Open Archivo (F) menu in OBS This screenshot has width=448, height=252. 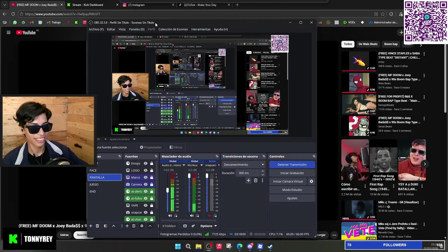pos(96,29)
